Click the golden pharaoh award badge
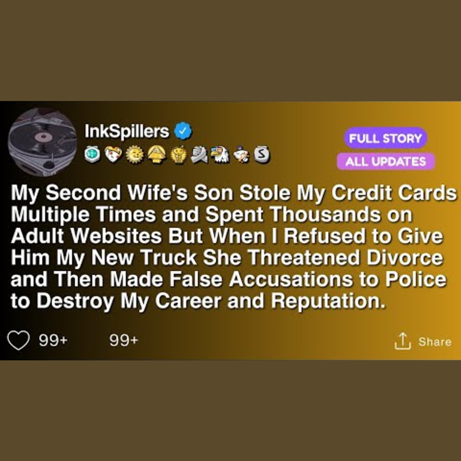 178,154
